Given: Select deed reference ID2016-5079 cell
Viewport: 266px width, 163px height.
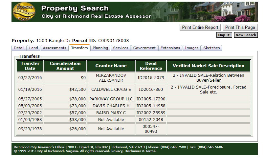Looking at the screenshot, I should click(151, 78).
